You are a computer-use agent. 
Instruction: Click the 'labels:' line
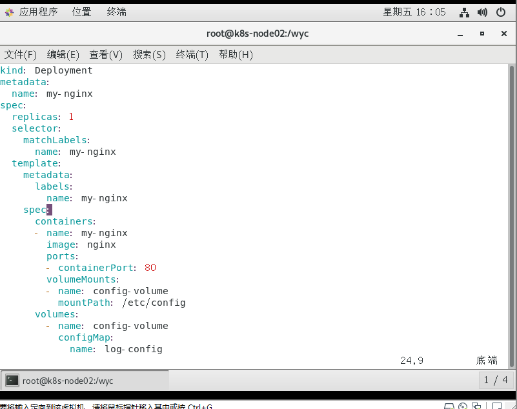(x=54, y=186)
